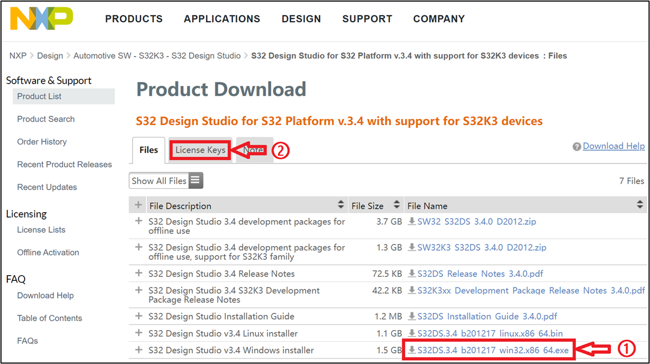This screenshot has width=650, height=364.
Task: Click download icon beside linux installer
Action: pyautogui.click(x=412, y=333)
